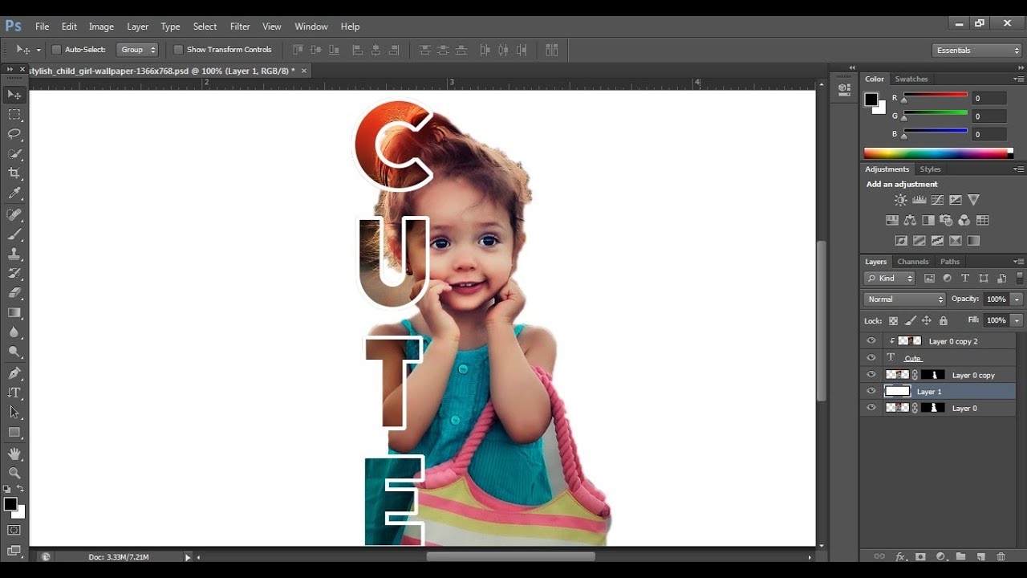Select the Clone Stamp tool
This screenshot has width=1027, height=578.
[x=14, y=254]
